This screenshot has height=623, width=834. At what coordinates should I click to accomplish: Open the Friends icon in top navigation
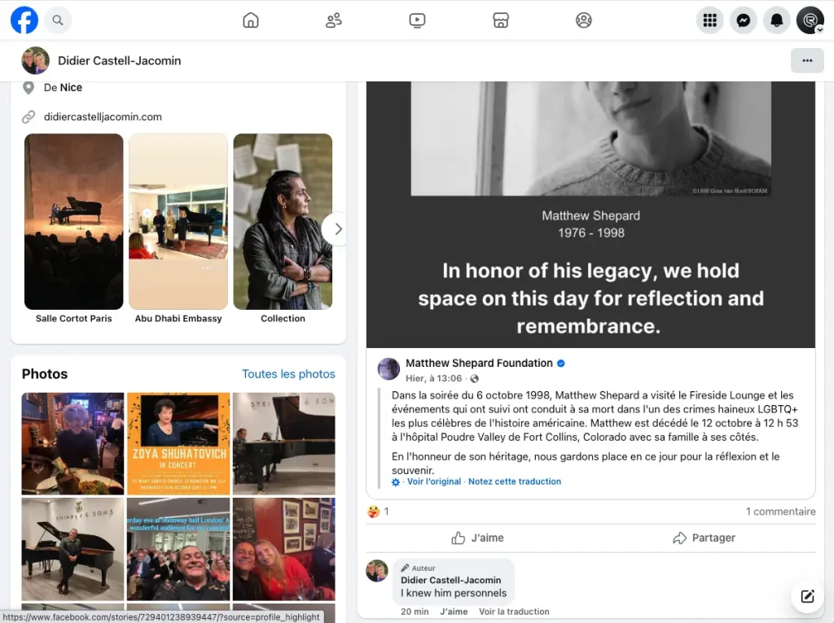pyautogui.click(x=334, y=20)
